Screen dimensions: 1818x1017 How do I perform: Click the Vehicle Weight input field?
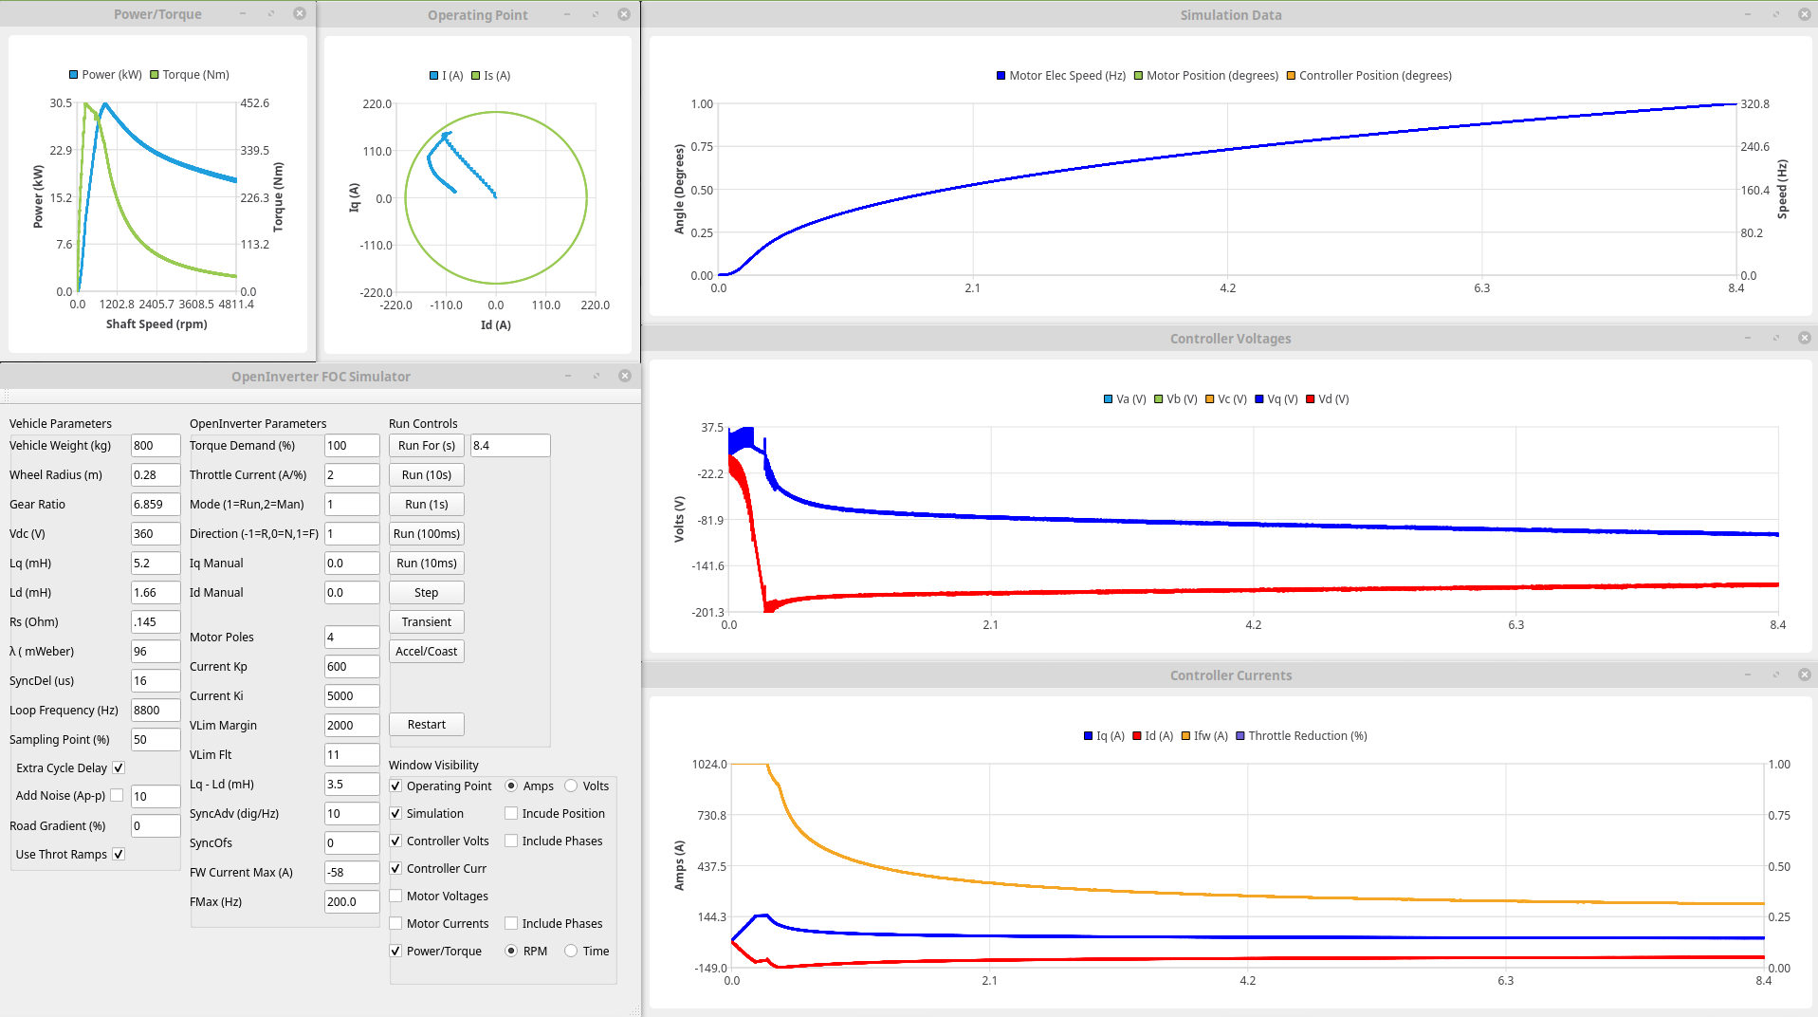pos(155,445)
